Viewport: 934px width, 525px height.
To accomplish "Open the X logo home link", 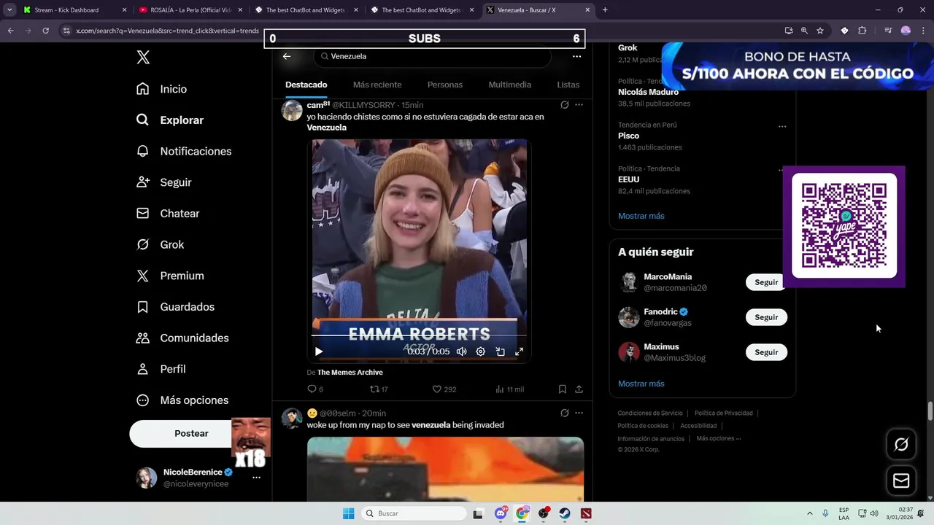I will tap(143, 58).
